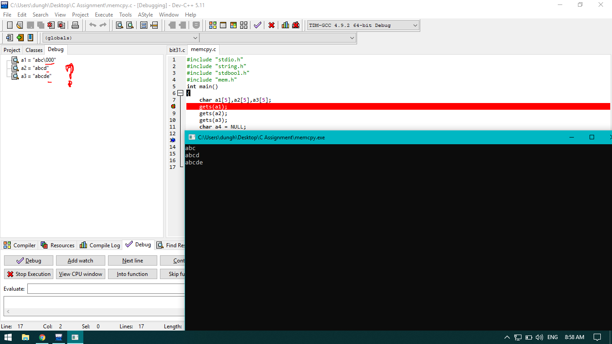Click the Rebuild All toolbar icon
Screen dimensions: 612x344
pyautogui.click(x=243, y=25)
